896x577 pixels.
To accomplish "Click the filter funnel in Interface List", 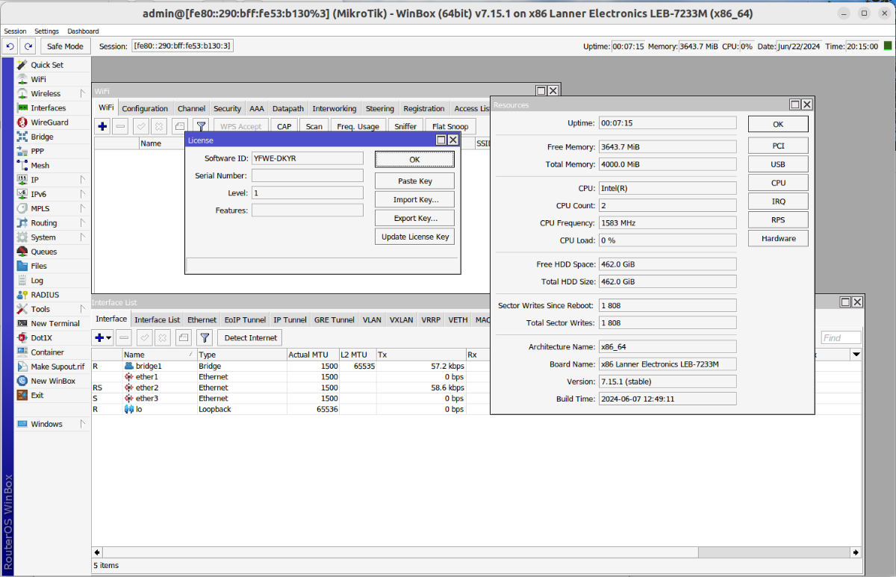I will (x=205, y=337).
